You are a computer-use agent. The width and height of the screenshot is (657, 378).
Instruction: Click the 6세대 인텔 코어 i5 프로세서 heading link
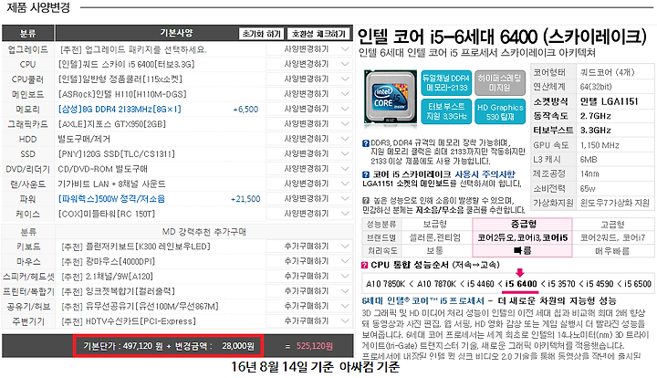click(422, 301)
